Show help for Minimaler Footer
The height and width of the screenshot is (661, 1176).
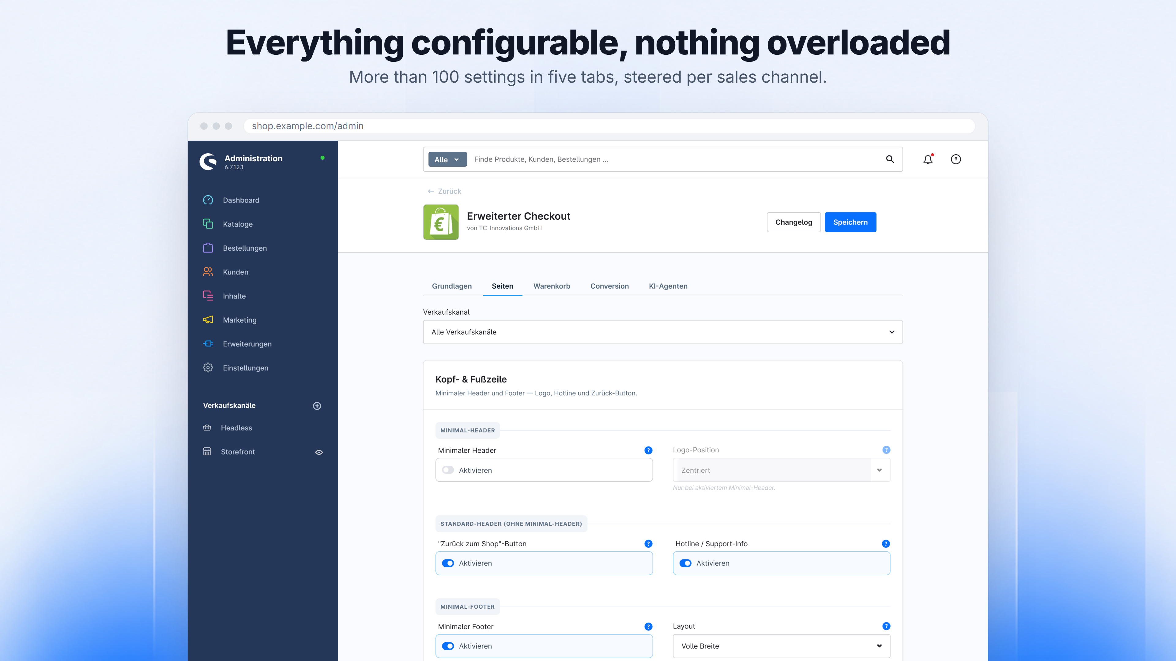pos(648,626)
